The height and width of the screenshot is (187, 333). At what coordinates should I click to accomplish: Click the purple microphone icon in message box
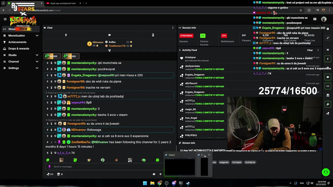coord(49,166)
